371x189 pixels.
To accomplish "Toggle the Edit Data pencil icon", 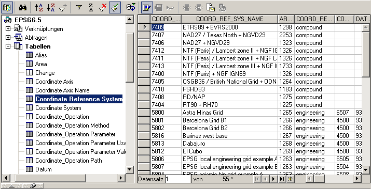I will (x=147, y=8).
